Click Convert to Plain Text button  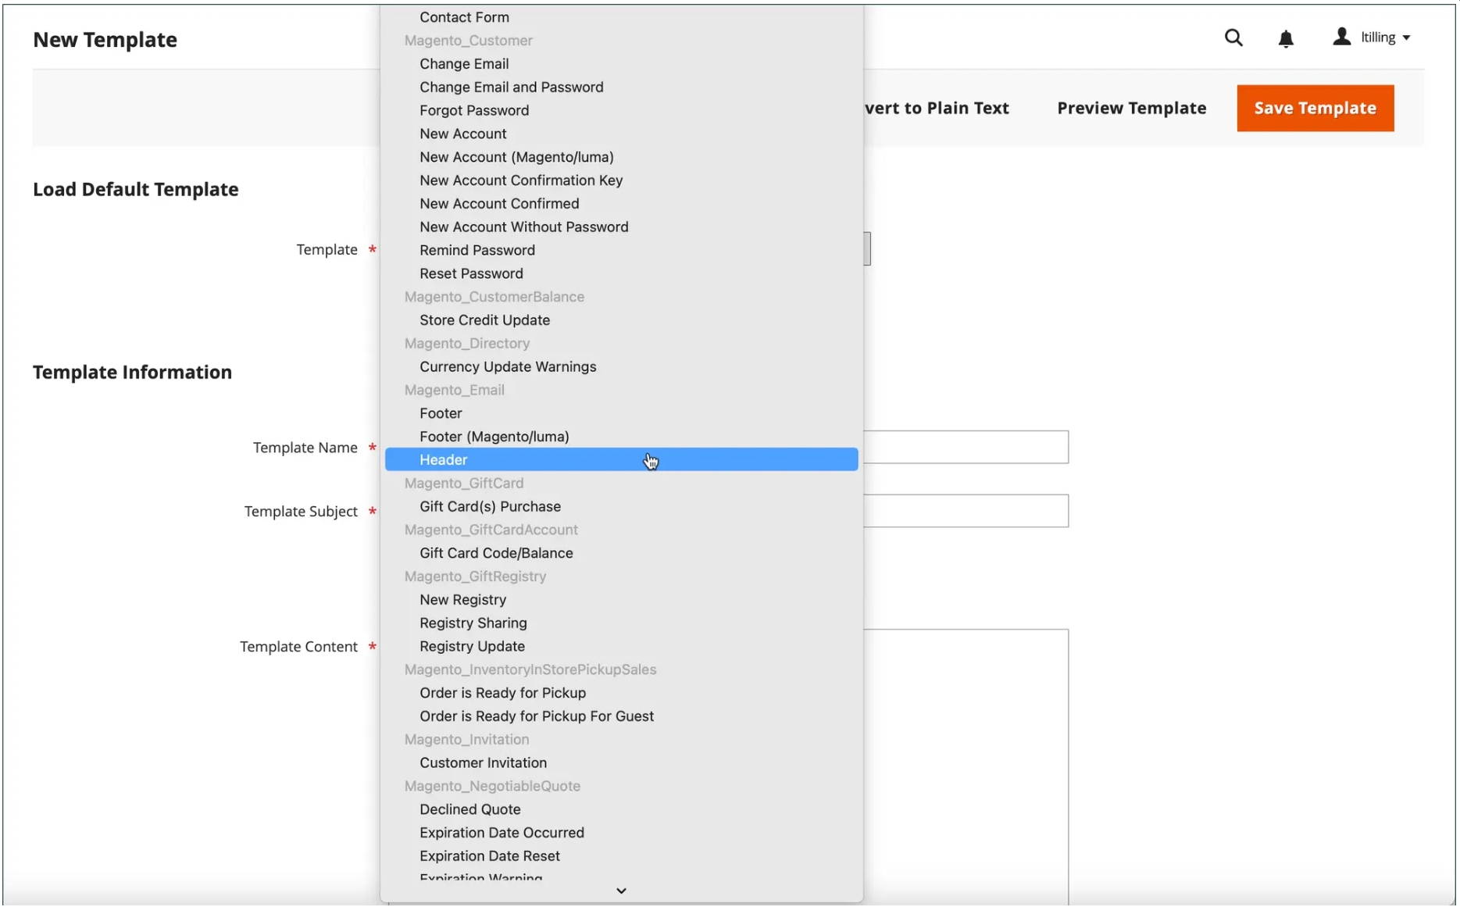[937, 108]
